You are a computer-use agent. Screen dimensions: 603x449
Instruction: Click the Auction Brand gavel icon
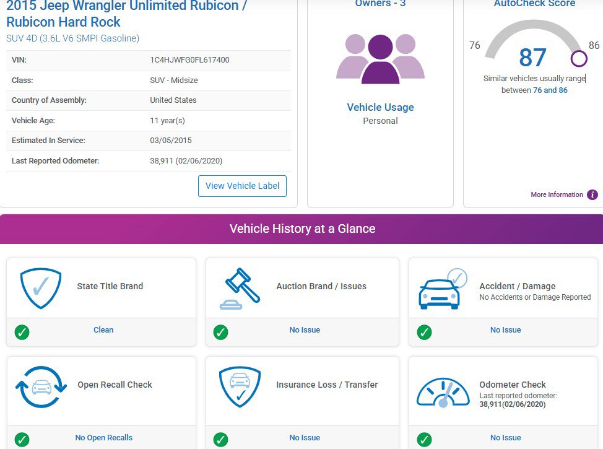(x=240, y=289)
